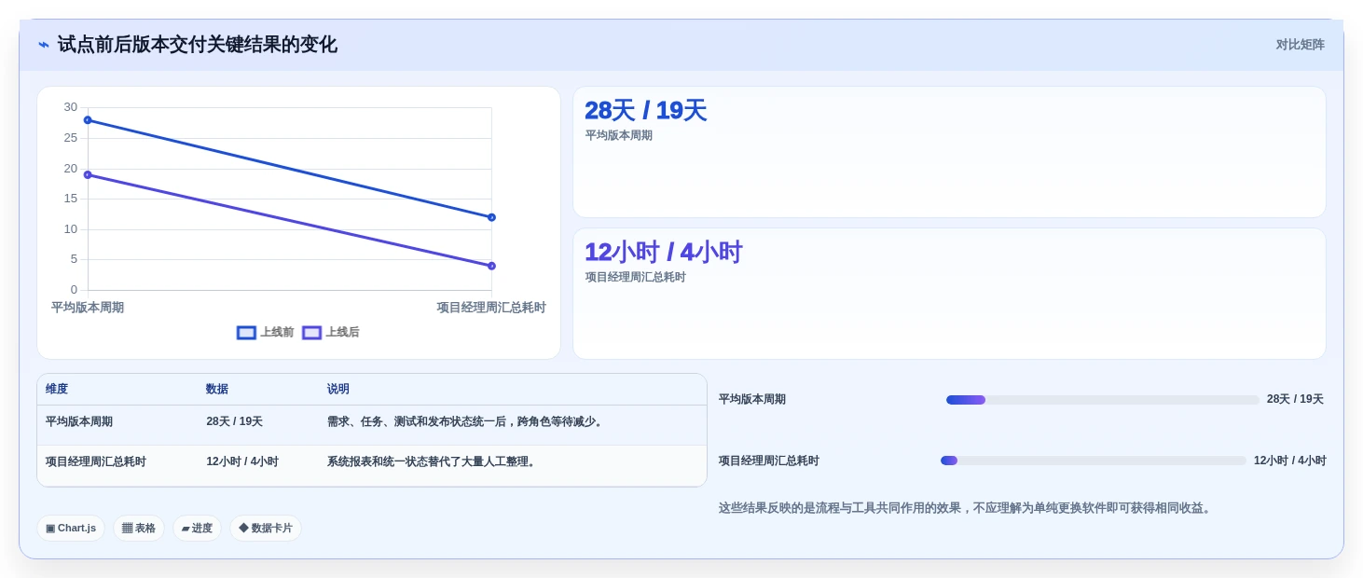This screenshot has height=578, width=1363.
Task: Click table cell 12小时 / 4小时
Action: pos(242,462)
